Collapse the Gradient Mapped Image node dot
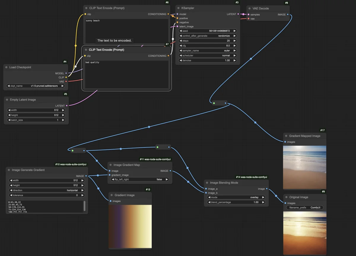 pos(286,136)
